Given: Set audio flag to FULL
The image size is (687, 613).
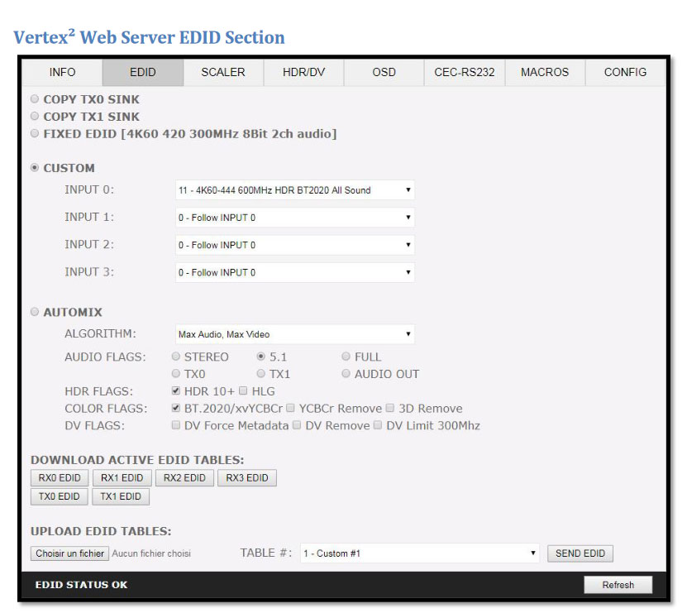Looking at the screenshot, I should (x=346, y=357).
